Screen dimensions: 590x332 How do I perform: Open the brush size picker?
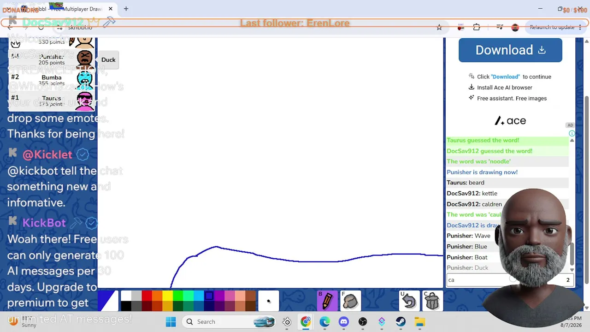[269, 301]
